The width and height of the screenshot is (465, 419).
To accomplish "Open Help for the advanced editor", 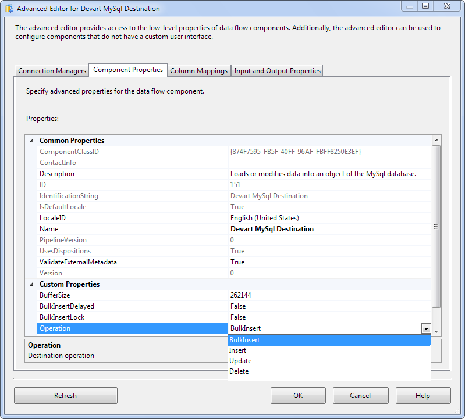I will coord(423,396).
